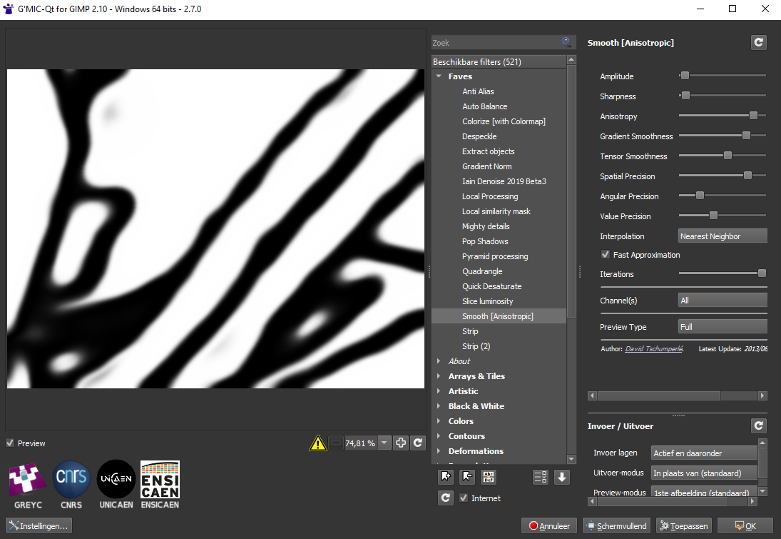Image resolution: width=781 pixels, height=539 pixels.
Task: Click the zebra preview image
Action: click(215, 228)
